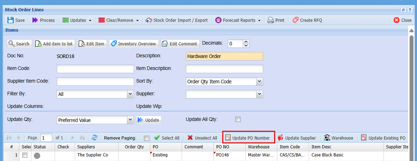
Task: Click the Edit Comment button
Action: pyautogui.click(x=180, y=44)
